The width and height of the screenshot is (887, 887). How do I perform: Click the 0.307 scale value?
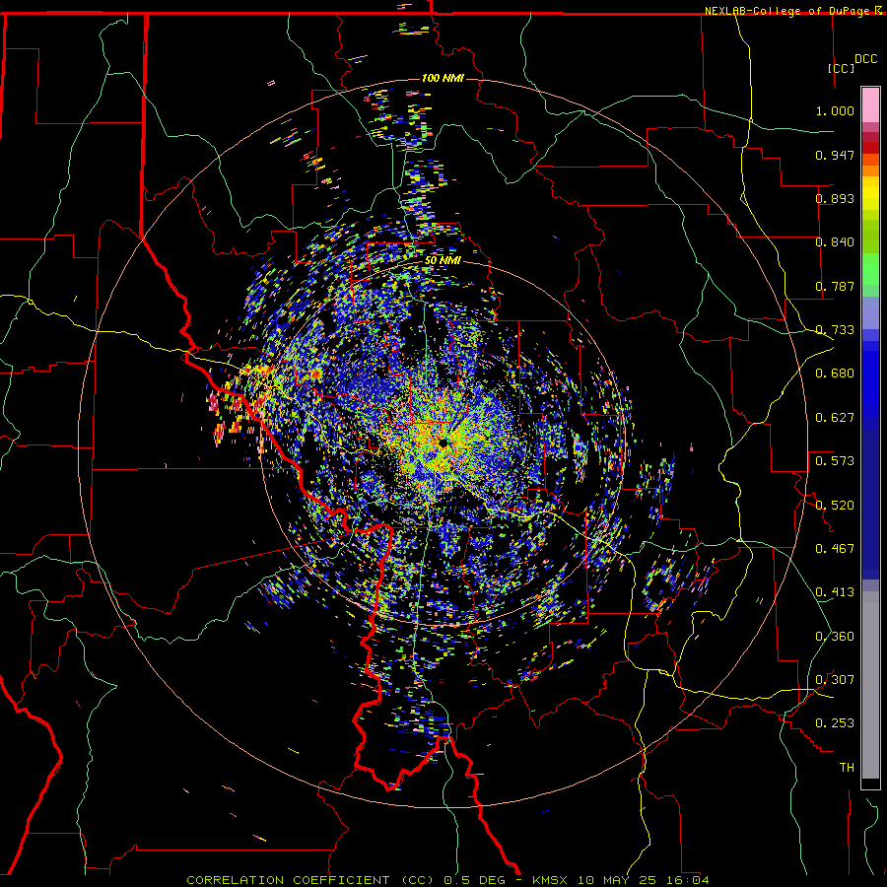pyautogui.click(x=835, y=680)
